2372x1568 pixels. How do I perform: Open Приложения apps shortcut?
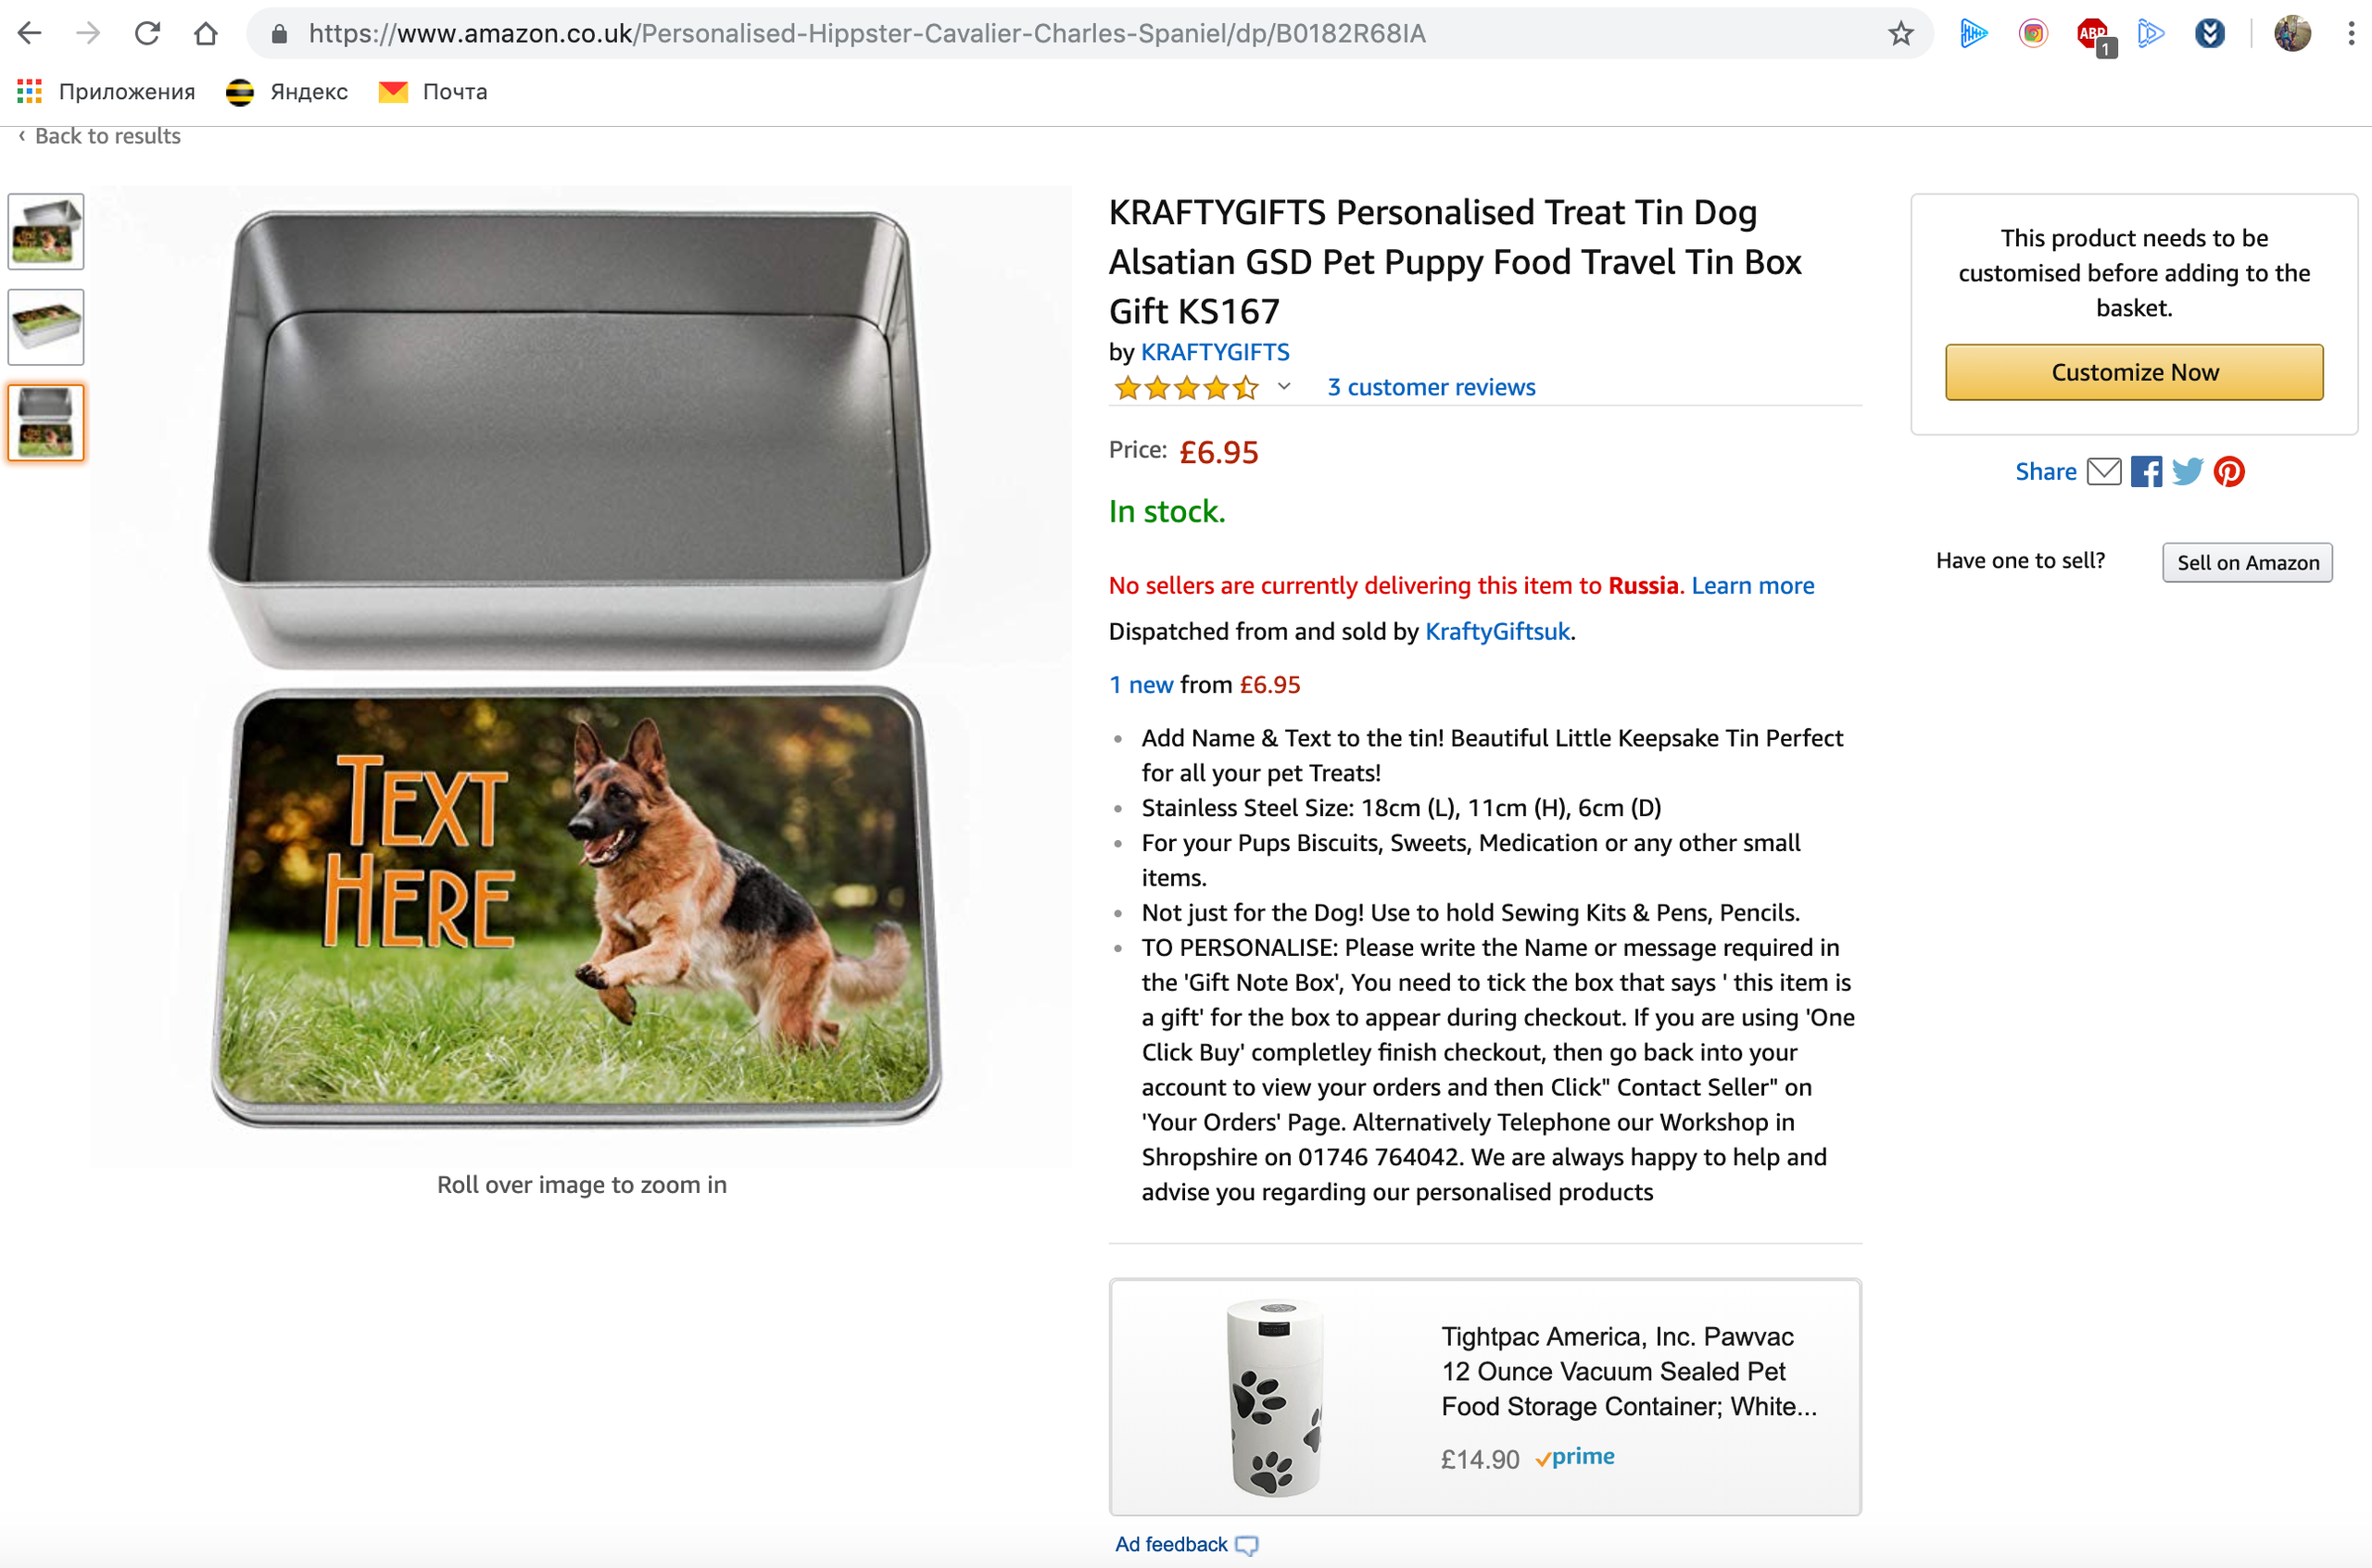click(106, 92)
